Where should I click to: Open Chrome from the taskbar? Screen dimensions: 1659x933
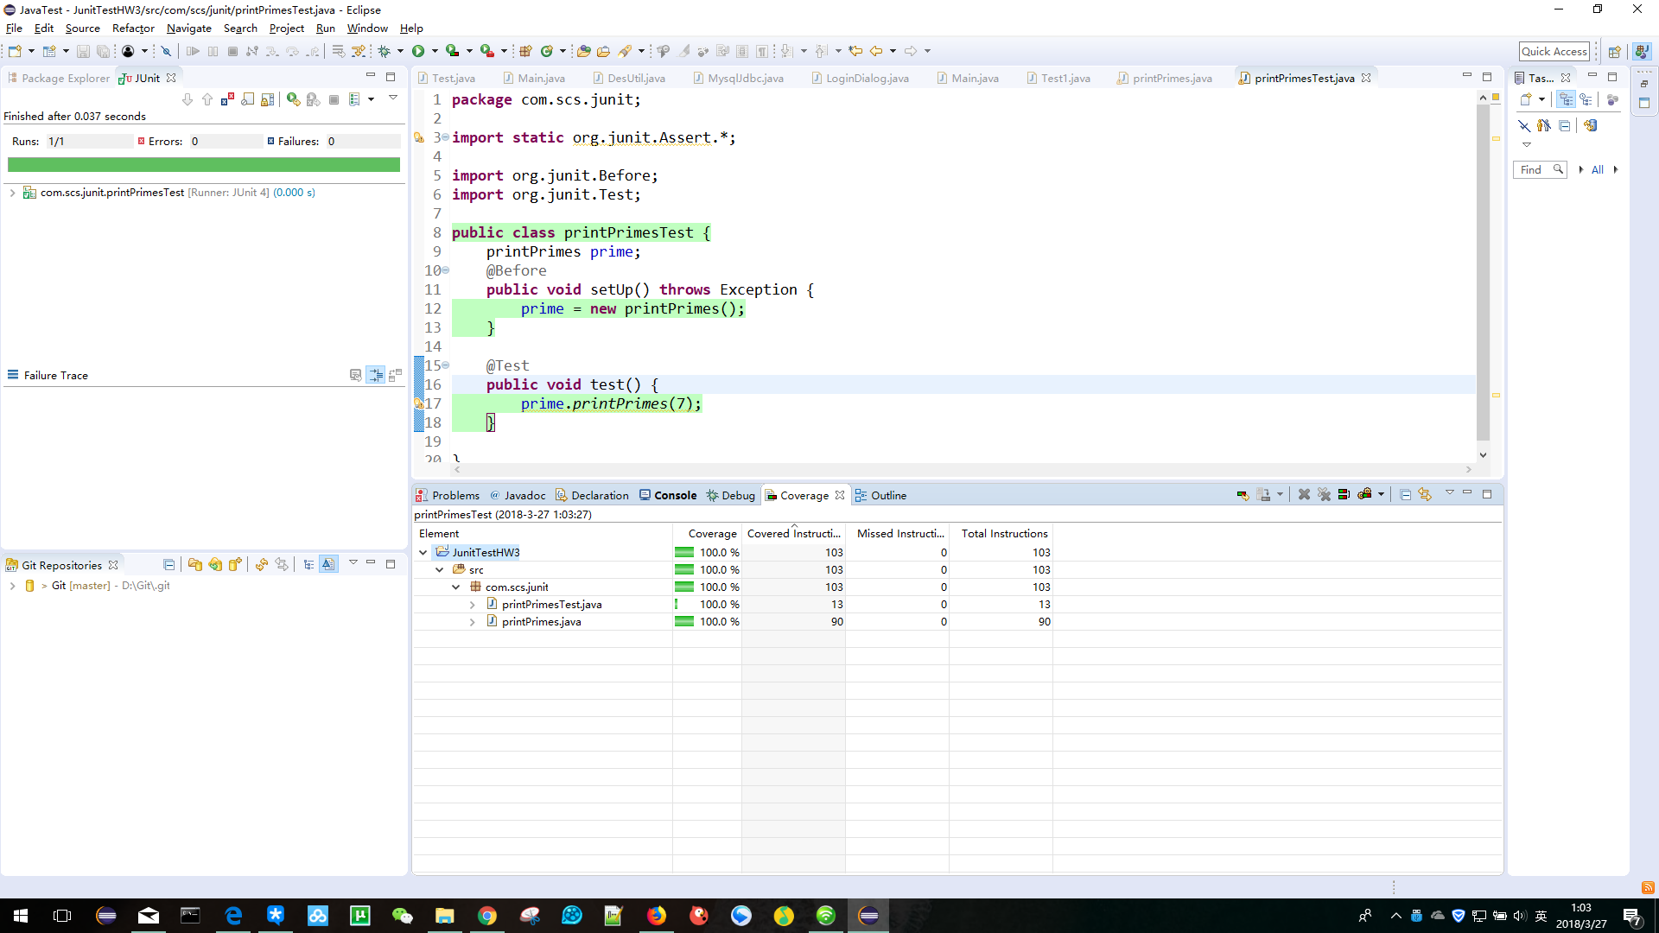487,916
